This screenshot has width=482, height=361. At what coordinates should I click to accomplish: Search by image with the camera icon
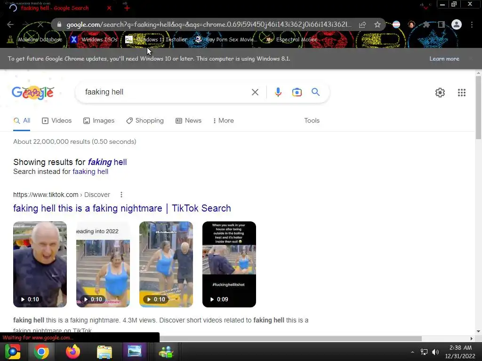point(297,92)
